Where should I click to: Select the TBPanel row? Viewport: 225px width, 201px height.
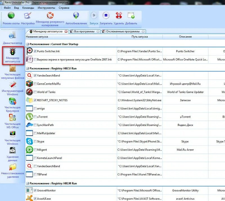point(125,175)
